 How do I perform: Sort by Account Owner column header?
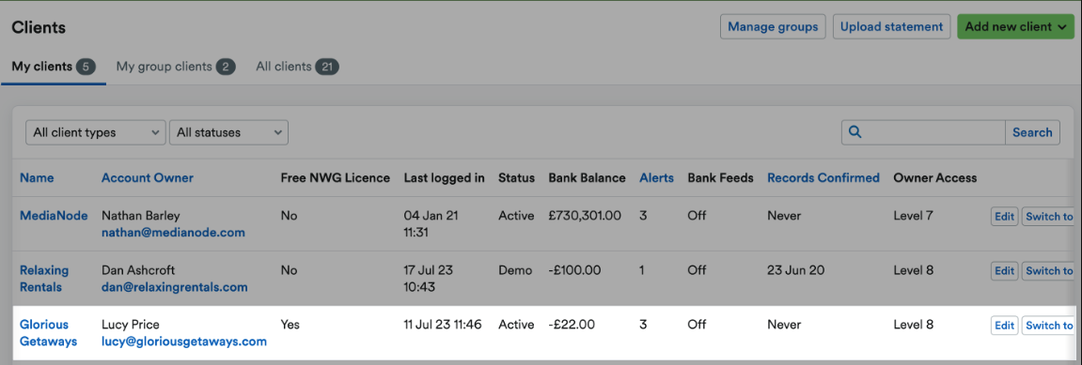(147, 177)
